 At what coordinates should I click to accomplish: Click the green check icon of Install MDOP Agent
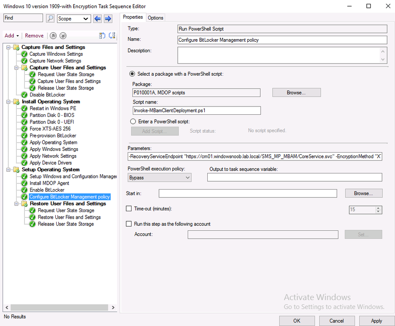click(24, 183)
